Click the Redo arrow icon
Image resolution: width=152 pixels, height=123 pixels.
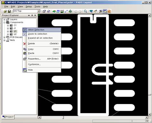80,11
